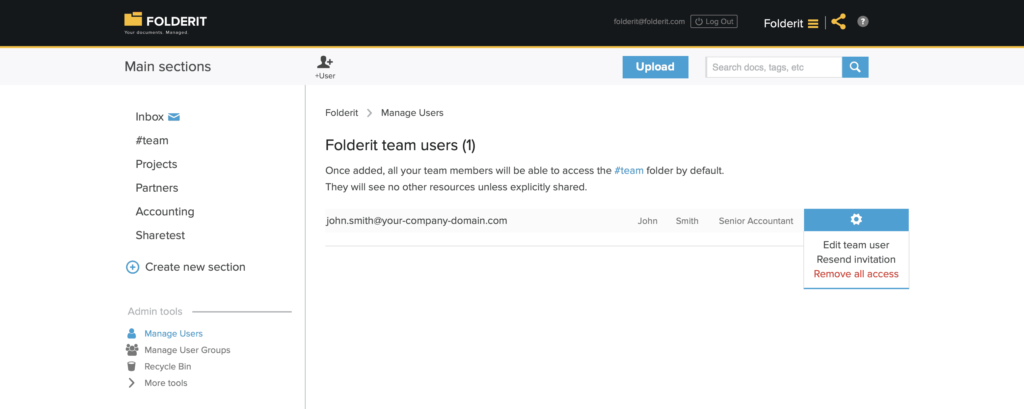Click Manage Users breadcrumb item
Viewport: 1024px width, 409px height.
click(x=412, y=113)
